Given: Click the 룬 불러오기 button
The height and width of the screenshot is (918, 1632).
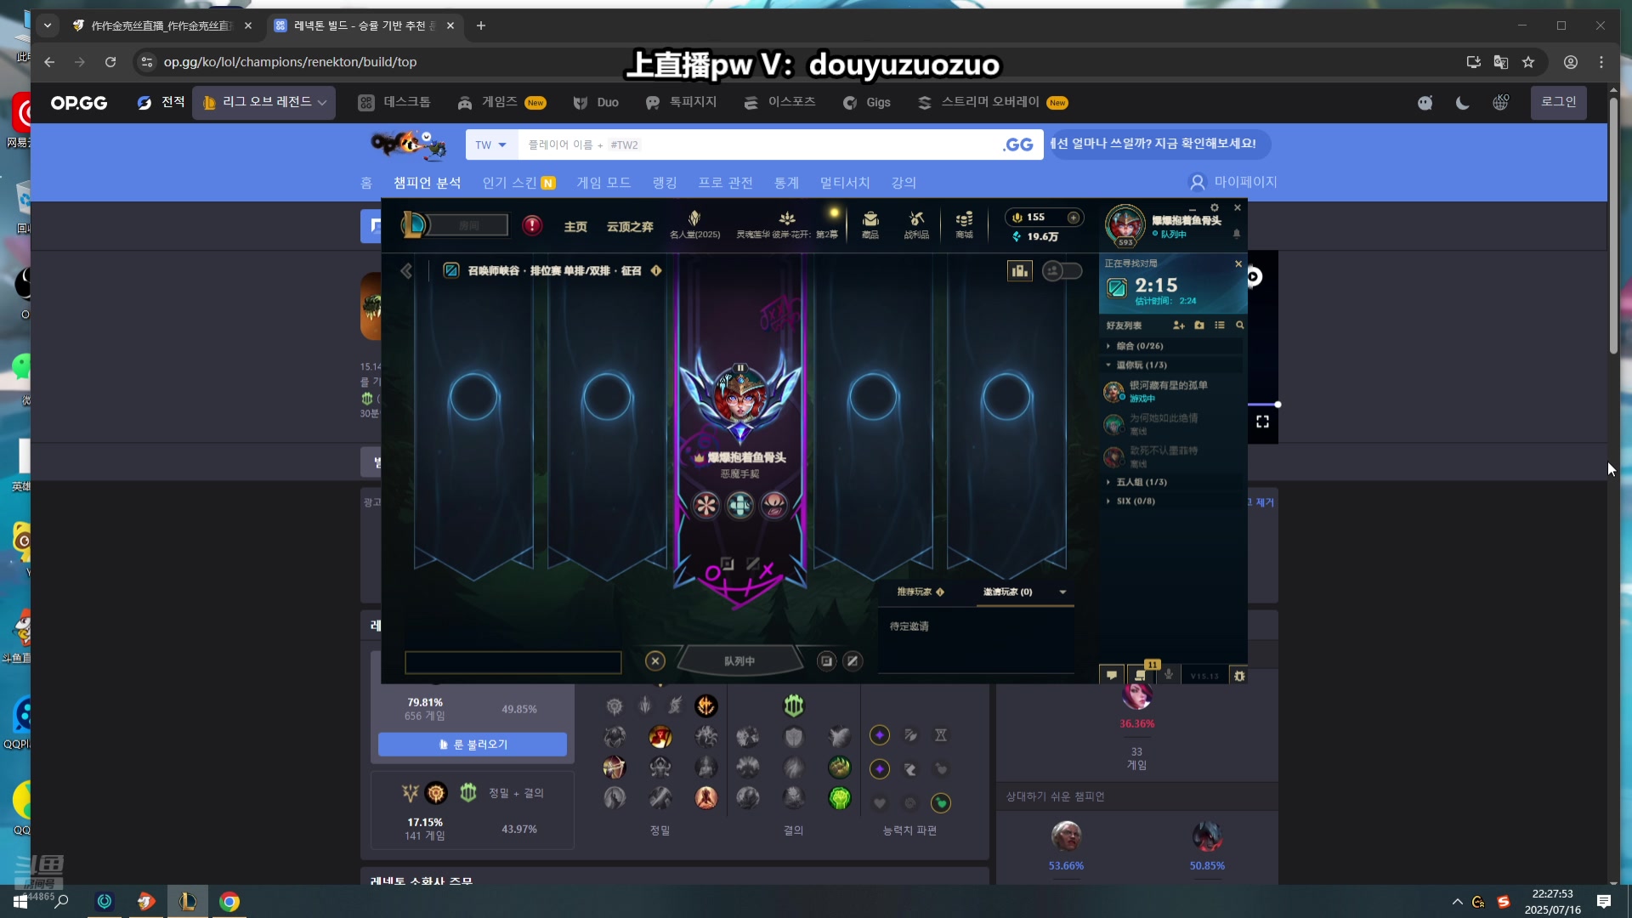Looking at the screenshot, I should pyautogui.click(x=473, y=744).
